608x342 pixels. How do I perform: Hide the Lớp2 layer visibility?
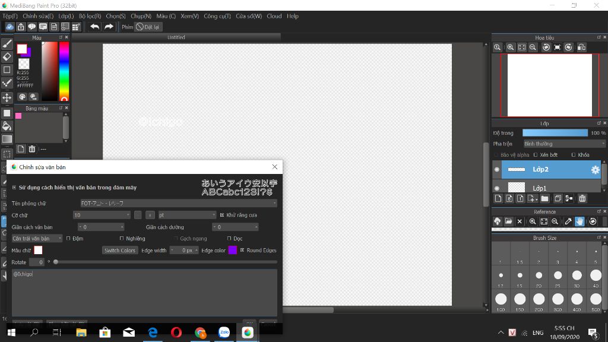pos(497,169)
